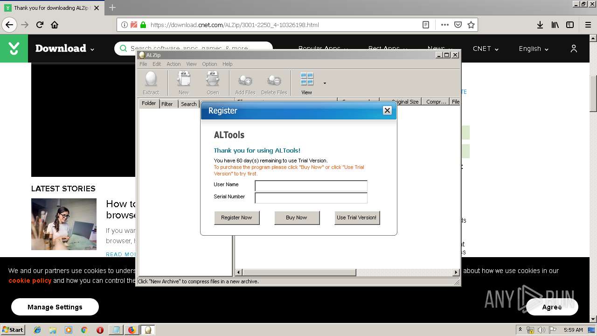This screenshot has width=597, height=336.
Task: Click the latest story thumbnail image
Action: 64,224
